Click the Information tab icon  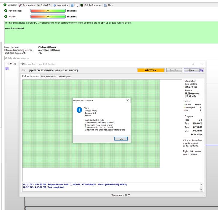point(54,5)
